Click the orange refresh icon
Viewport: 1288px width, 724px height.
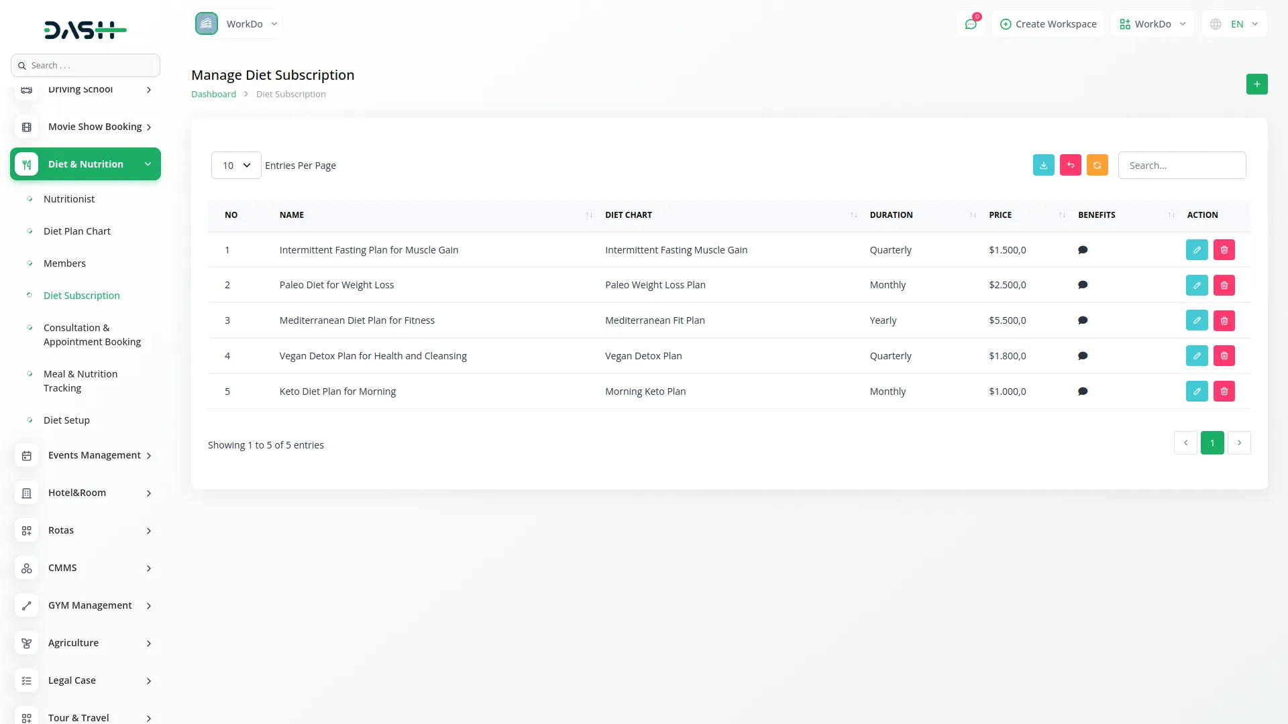[x=1097, y=166]
